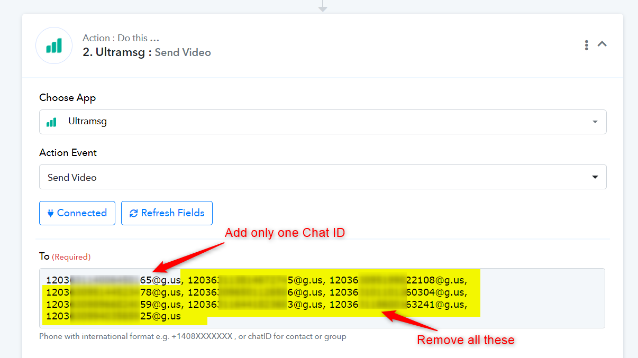Click the Ultramsg app logo in step header
The image size is (638, 358).
(x=54, y=45)
